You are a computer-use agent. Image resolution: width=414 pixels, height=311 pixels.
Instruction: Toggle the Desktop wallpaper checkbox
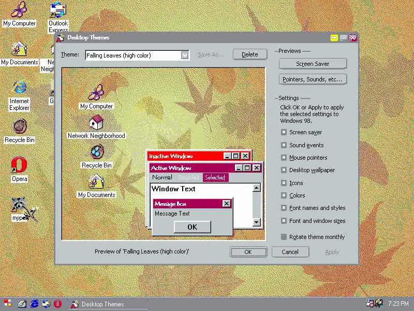284,170
